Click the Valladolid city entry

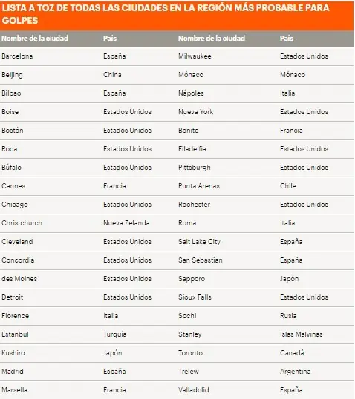coord(194,390)
